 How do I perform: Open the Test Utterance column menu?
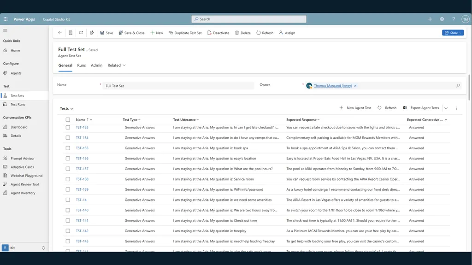pos(186,119)
